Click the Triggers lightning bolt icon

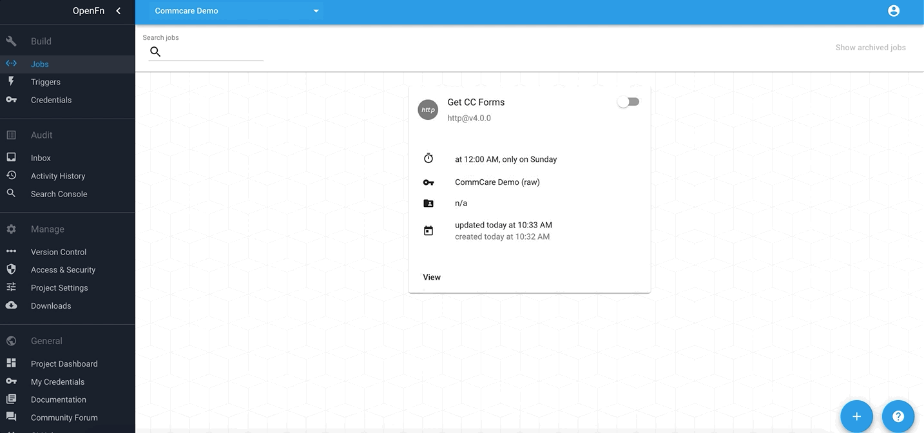pos(11,82)
